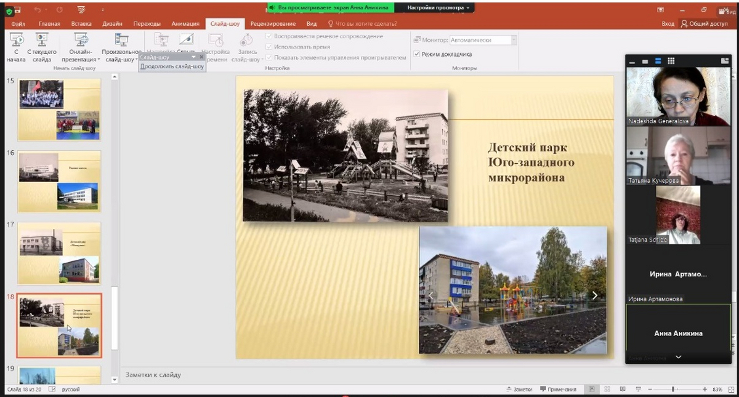739x397 pixels.
Task: Click the rehearse timings icon
Action: click(216, 40)
